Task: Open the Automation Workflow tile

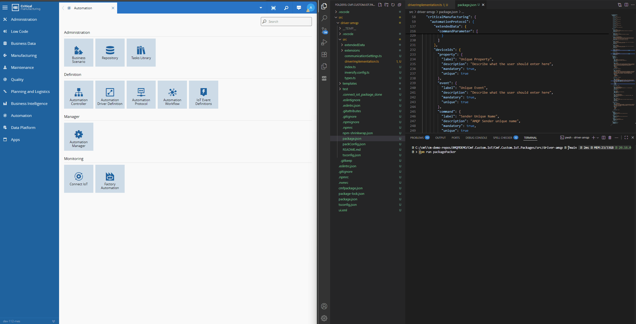Action: (x=172, y=95)
